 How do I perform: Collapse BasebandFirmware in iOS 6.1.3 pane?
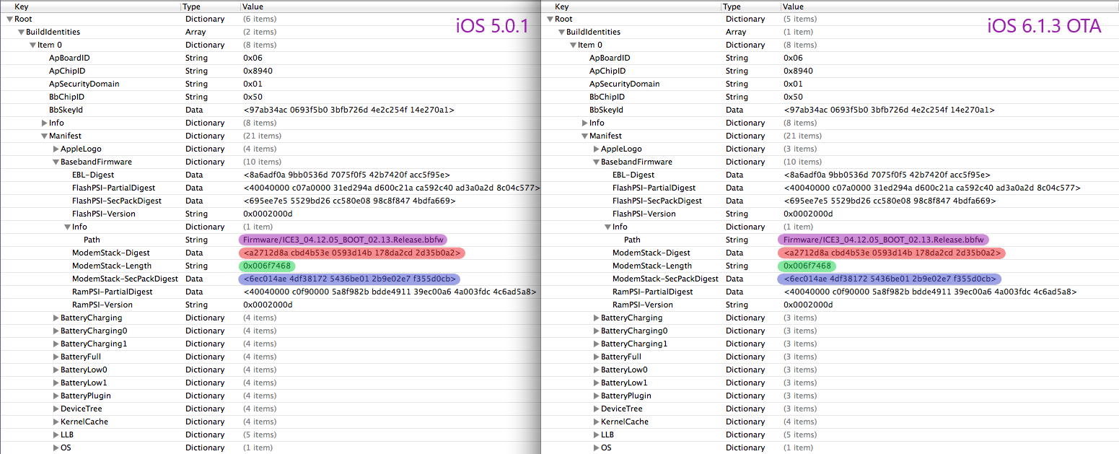pos(596,162)
